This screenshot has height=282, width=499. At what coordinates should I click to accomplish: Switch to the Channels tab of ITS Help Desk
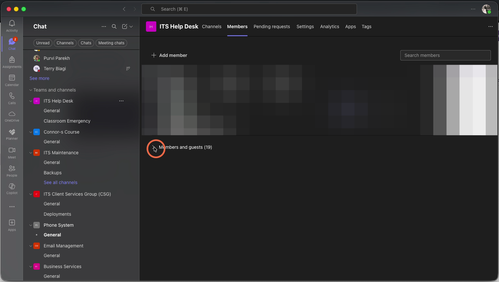click(x=212, y=27)
